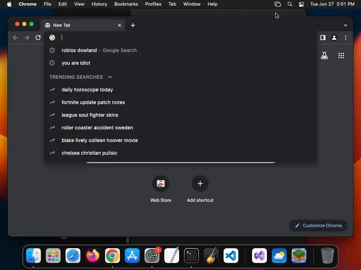Screen dimensions: 361x270
Task: Open the History menu
Action: 99,4
